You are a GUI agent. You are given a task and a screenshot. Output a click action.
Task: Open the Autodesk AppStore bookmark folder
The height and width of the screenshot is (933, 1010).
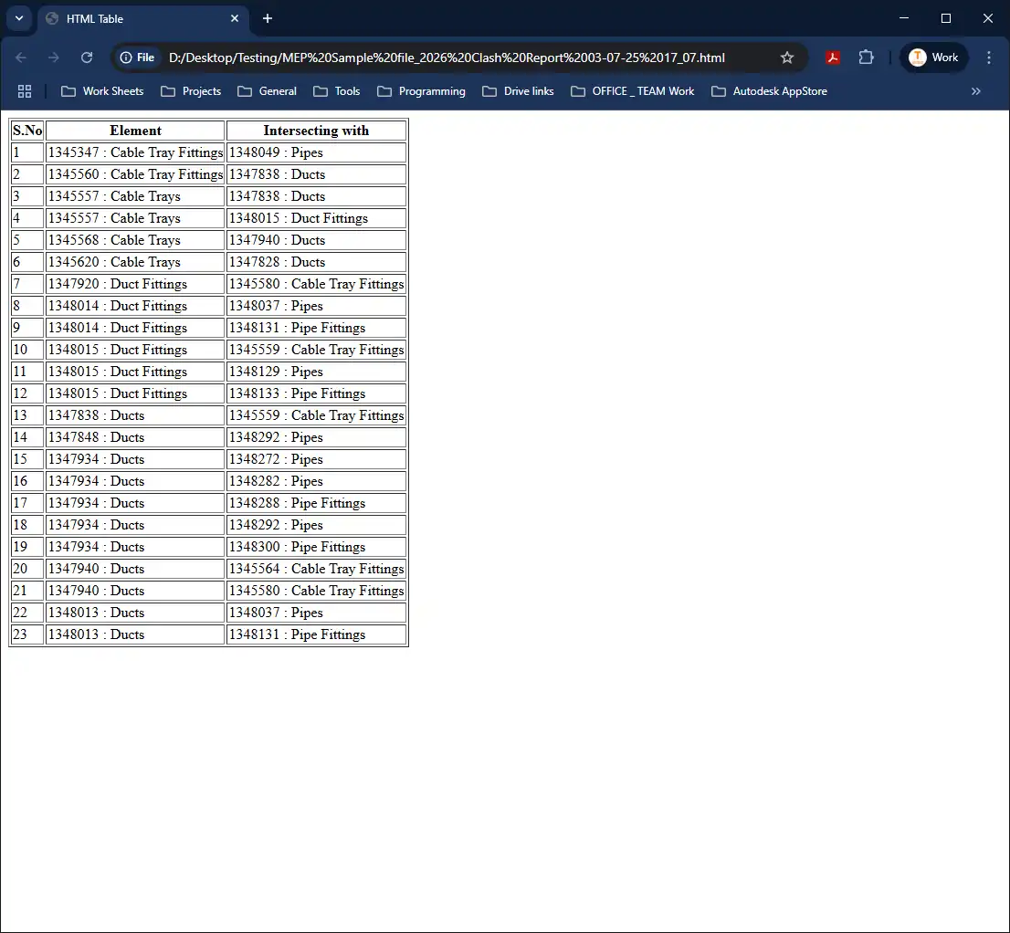(769, 91)
